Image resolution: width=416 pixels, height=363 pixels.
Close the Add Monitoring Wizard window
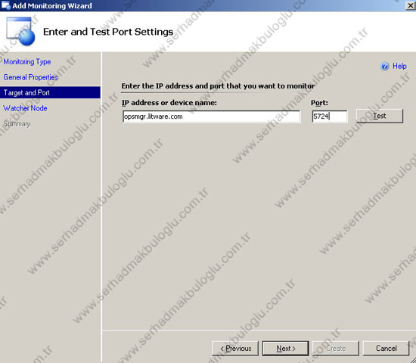click(x=411, y=5)
